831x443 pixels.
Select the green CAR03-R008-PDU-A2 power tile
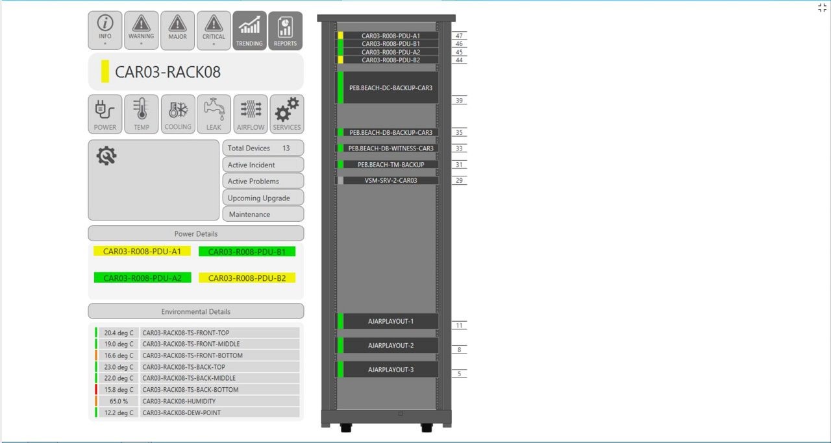click(x=142, y=278)
